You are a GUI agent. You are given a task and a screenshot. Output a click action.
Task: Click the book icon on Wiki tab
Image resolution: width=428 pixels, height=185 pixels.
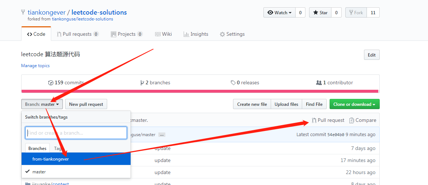coord(158,34)
